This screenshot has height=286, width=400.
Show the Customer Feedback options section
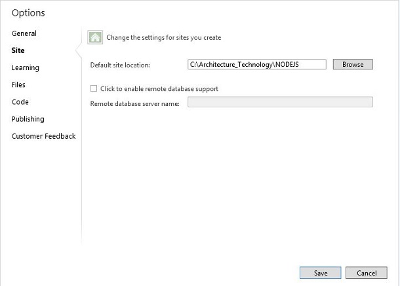point(44,136)
